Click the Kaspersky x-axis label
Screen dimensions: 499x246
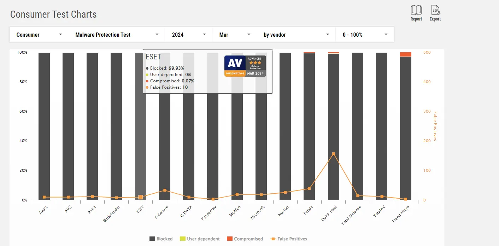coord(209,213)
